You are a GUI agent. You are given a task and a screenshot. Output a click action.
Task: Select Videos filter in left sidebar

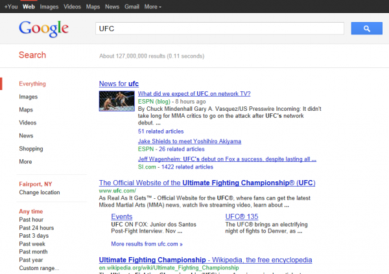coord(27,122)
